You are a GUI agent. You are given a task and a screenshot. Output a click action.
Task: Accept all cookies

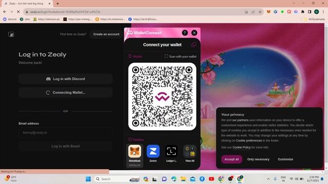232,159
